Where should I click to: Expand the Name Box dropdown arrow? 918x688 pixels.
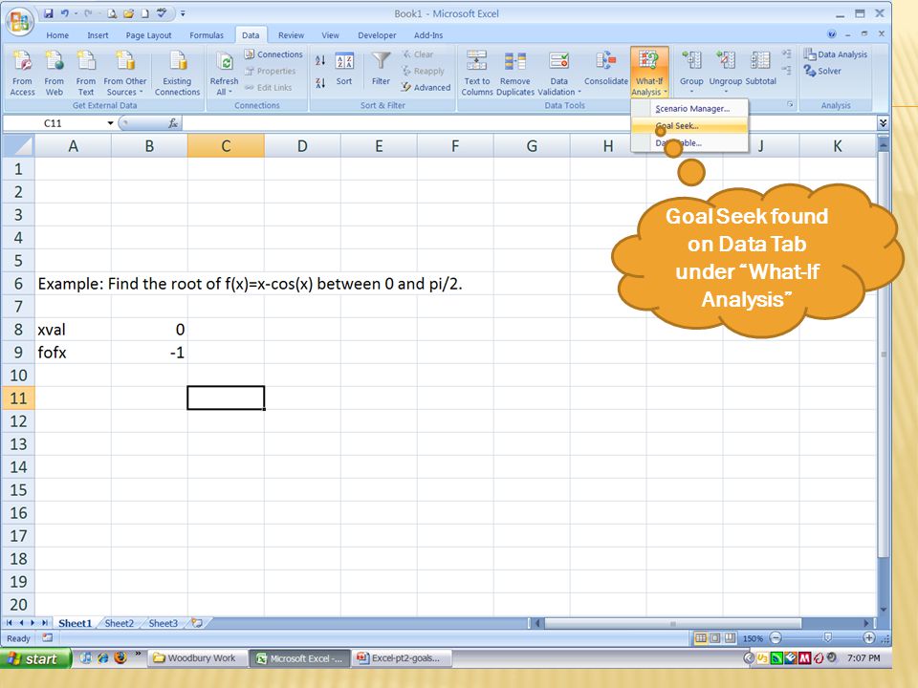click(110, 123)
